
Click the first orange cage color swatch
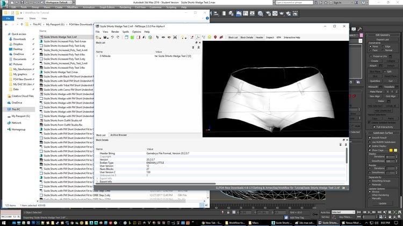tap(391, 150)
